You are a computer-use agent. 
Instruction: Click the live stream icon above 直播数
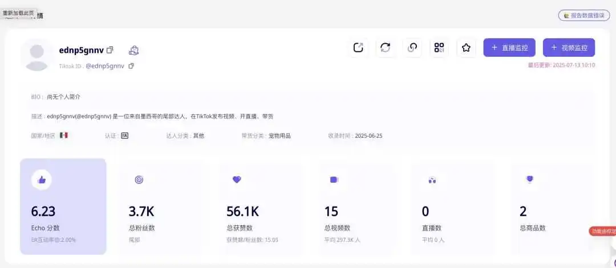432,180
